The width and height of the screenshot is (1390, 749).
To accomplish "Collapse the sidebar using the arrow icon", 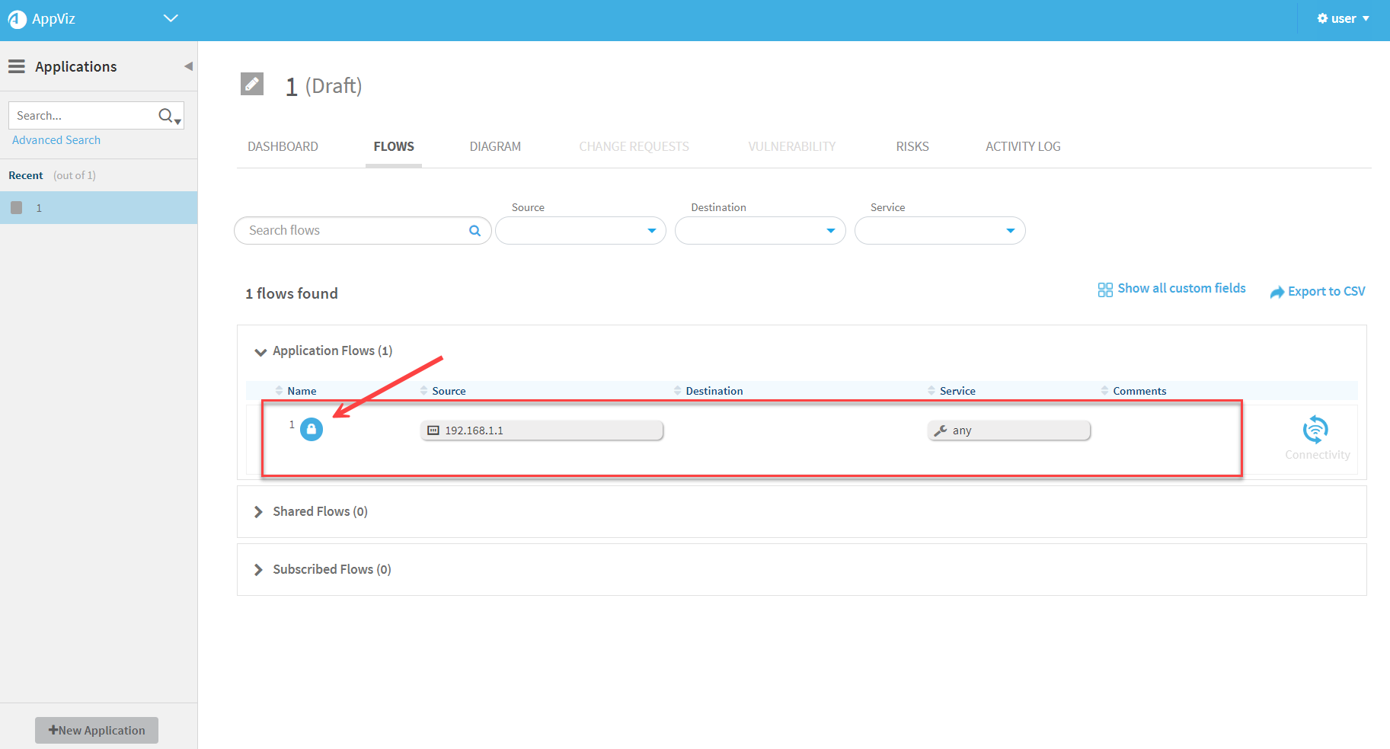I will pyautogui.click(x=188, y=67).
